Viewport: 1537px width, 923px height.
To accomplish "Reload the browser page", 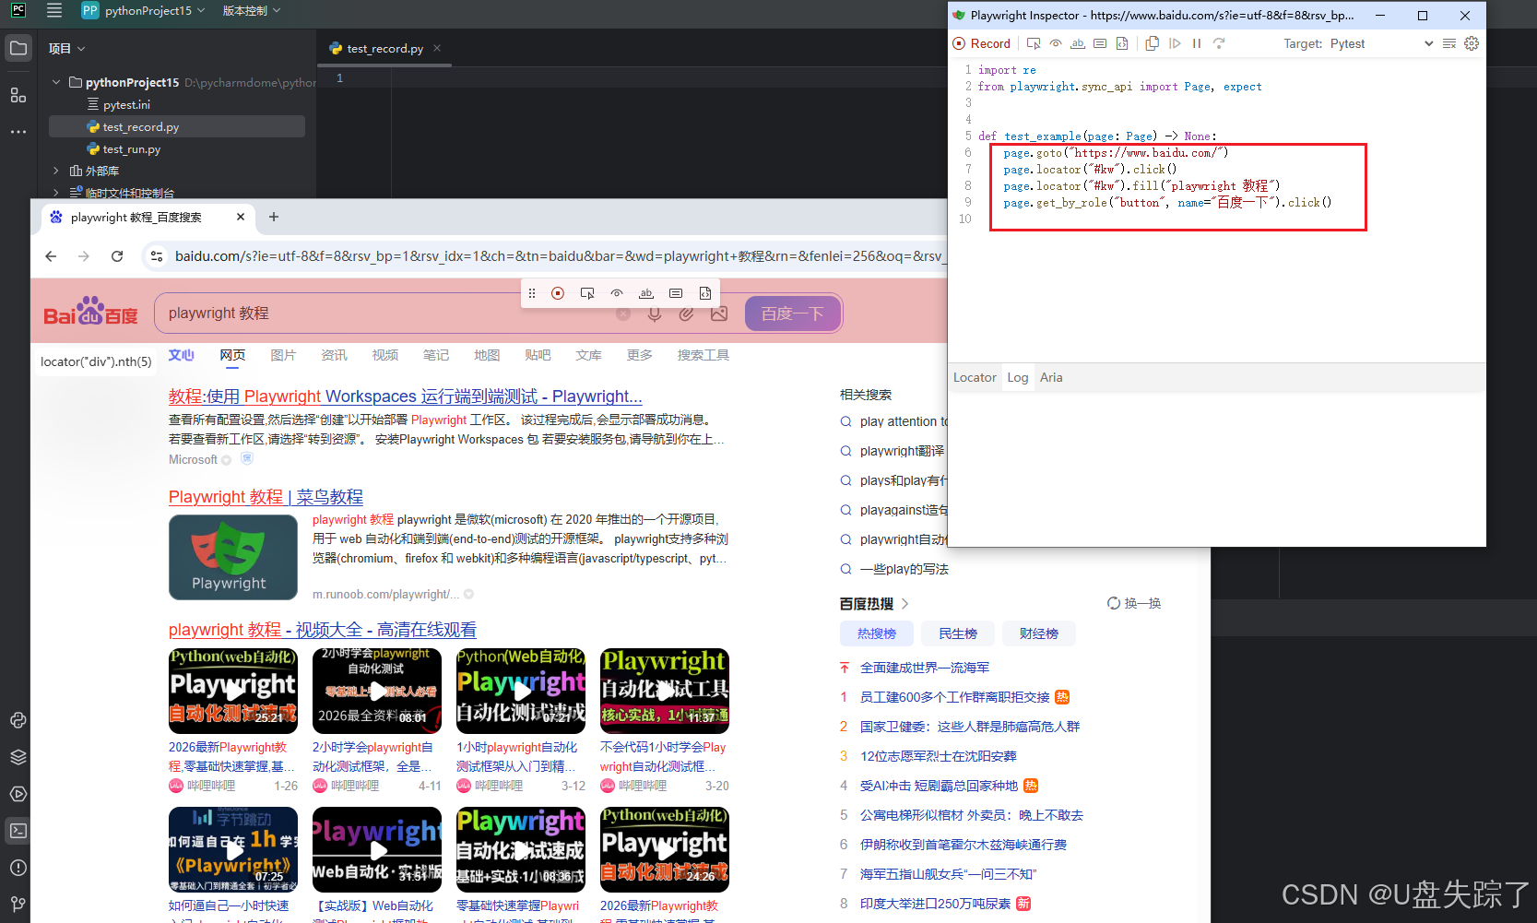I will click(117, 256).
